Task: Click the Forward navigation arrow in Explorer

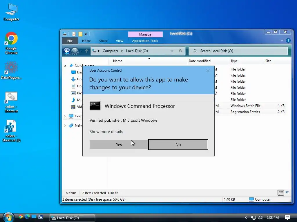Action: tap(75, 51)
